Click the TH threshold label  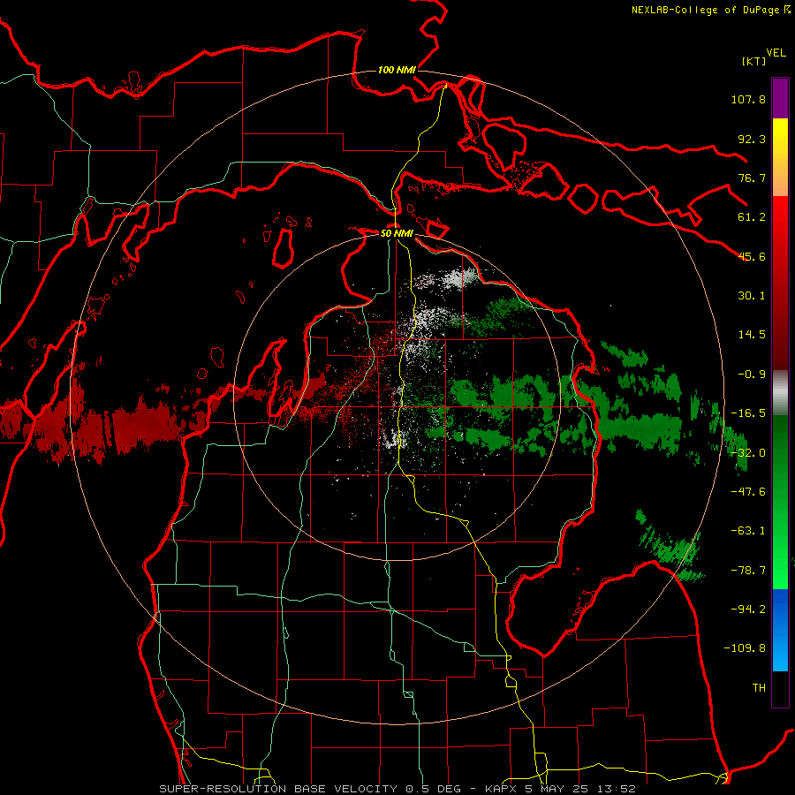759,688
